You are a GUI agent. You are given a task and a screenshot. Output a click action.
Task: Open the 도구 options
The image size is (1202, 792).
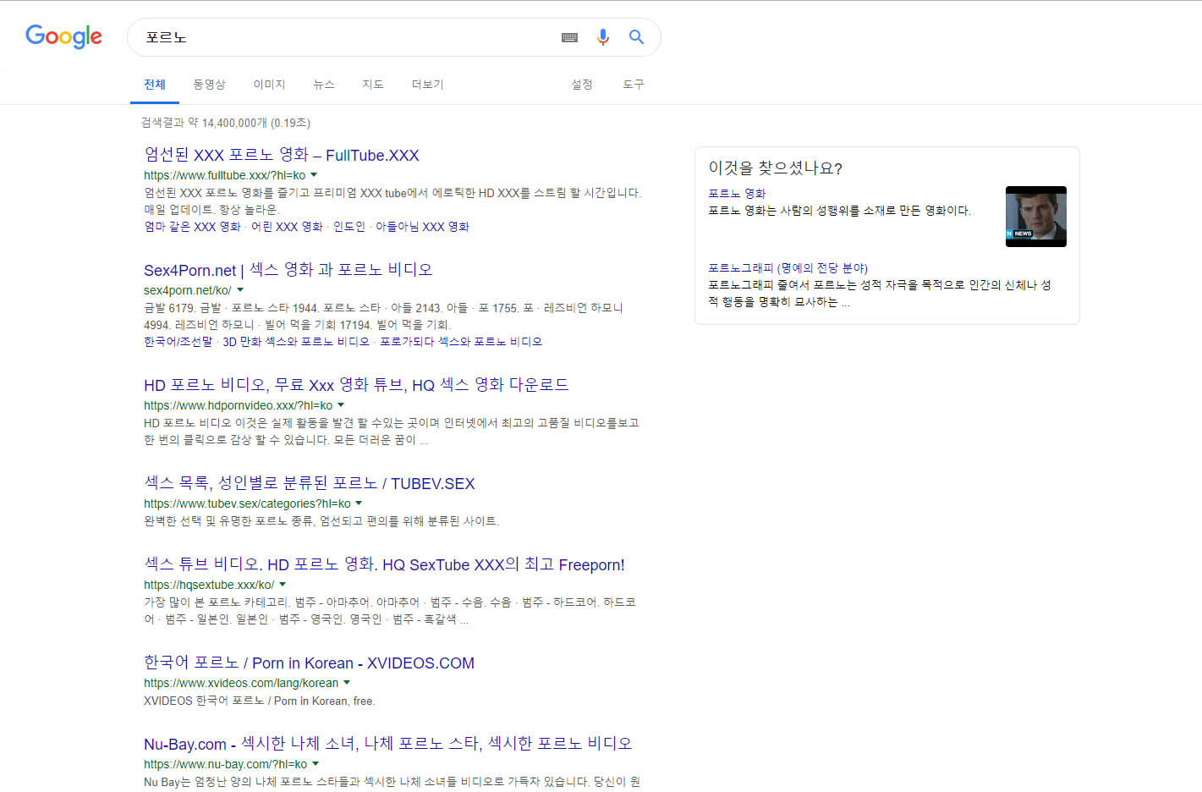click(x=634, y=85)
